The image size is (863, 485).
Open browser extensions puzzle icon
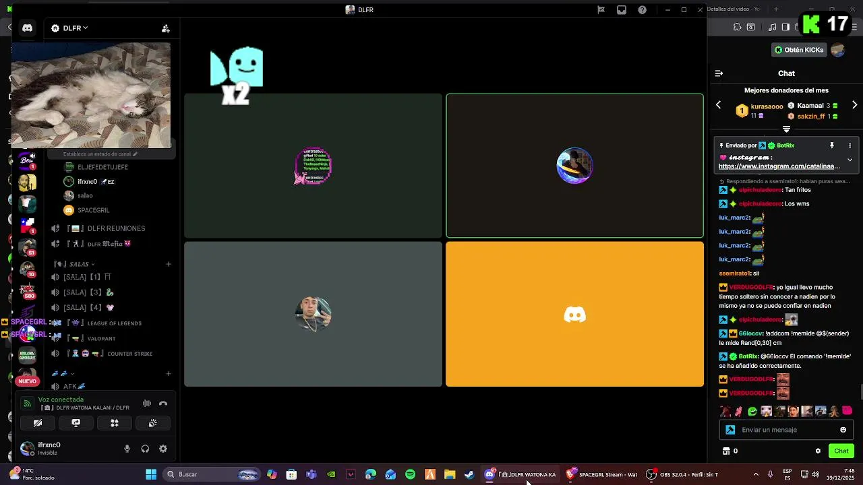click(x=737, y=28)
